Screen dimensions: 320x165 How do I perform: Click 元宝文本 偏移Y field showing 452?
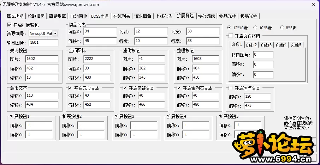[97, 105]
